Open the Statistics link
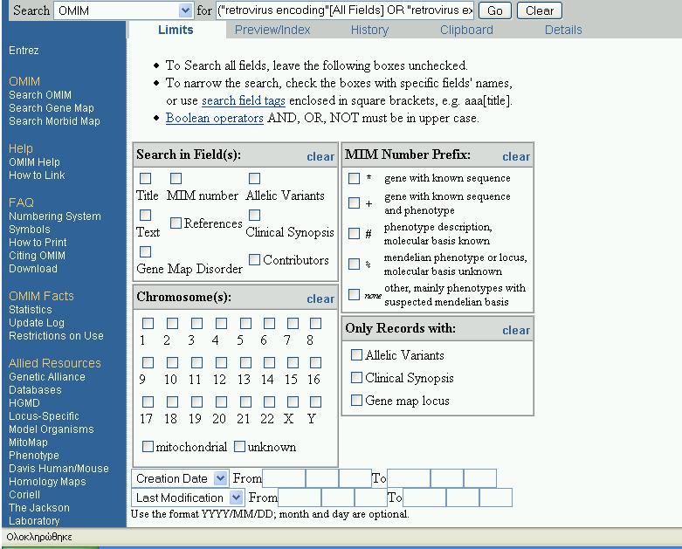Screen dimensions: 682x549 pos(31,310)
